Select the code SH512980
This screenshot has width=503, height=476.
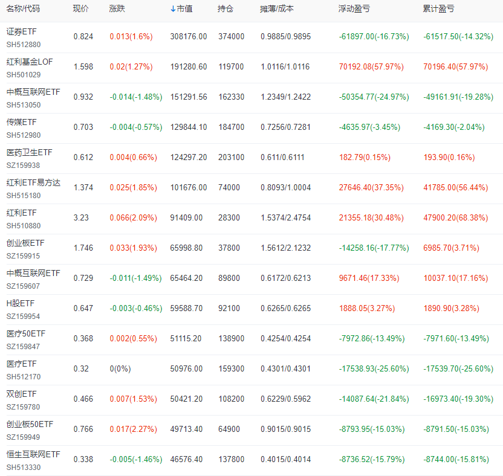point(24,135)
